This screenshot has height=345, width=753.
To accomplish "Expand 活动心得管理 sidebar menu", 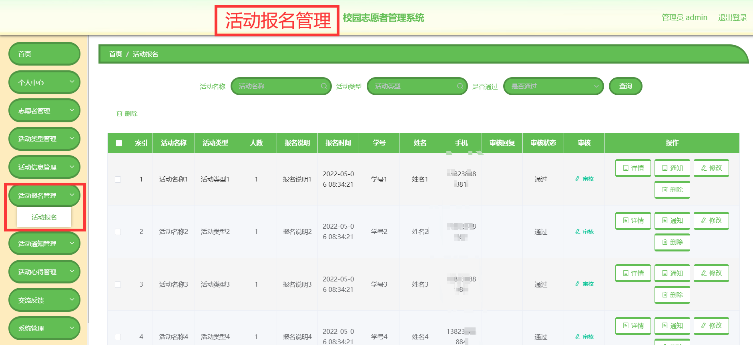I will click(44, 272).
